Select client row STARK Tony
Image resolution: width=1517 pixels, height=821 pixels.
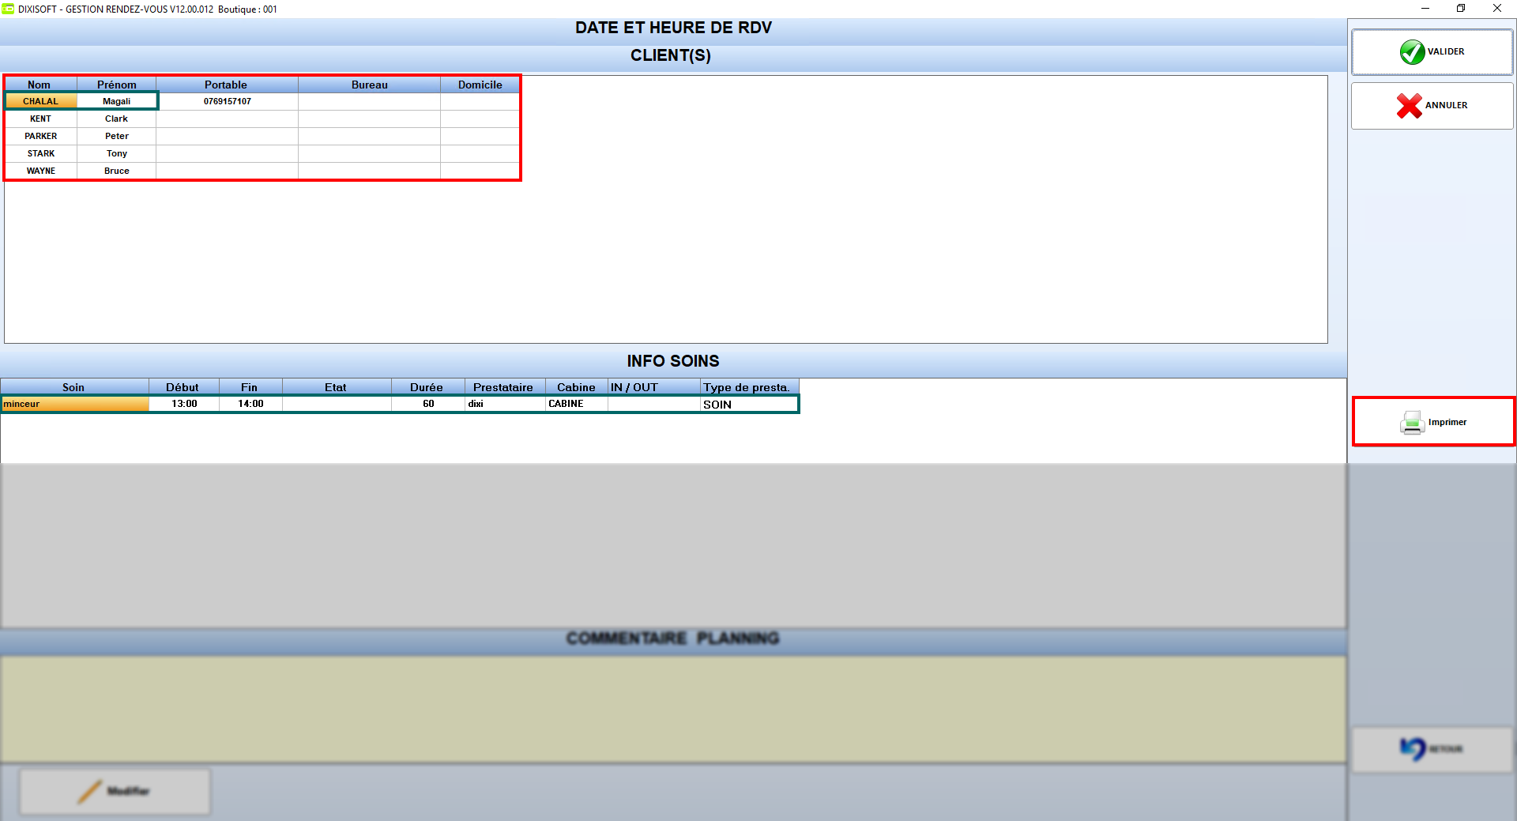(x=262, y=153)
